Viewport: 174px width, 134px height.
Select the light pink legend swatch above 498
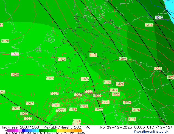click(x=20, y=130)
